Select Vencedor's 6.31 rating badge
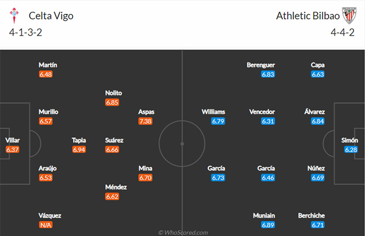 (x=268, y=122)
